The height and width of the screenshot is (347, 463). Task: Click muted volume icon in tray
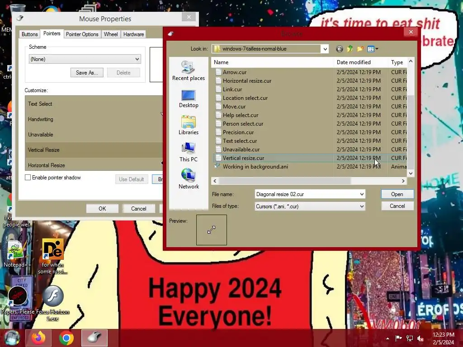(420, 338)
